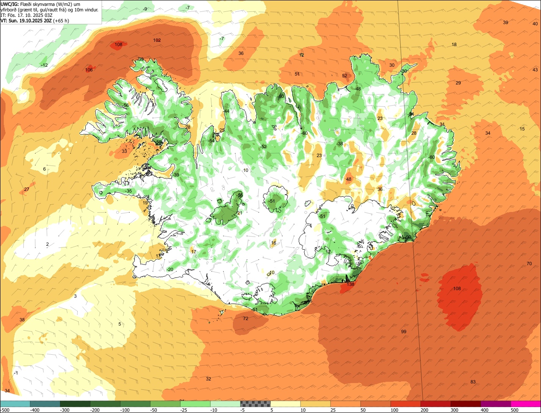Click the map value 16 in central Iceland
This screenshot has width=541, height=413.
[273, 243]
